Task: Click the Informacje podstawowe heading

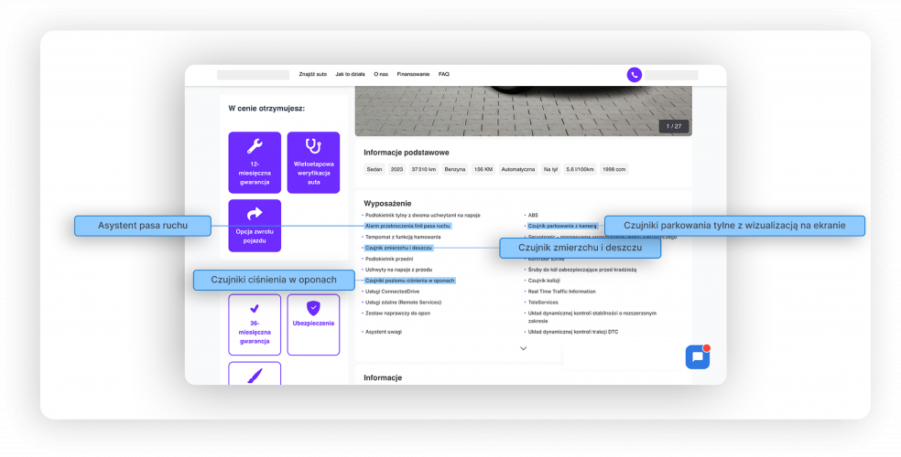Action: click(x=407, y=153)
